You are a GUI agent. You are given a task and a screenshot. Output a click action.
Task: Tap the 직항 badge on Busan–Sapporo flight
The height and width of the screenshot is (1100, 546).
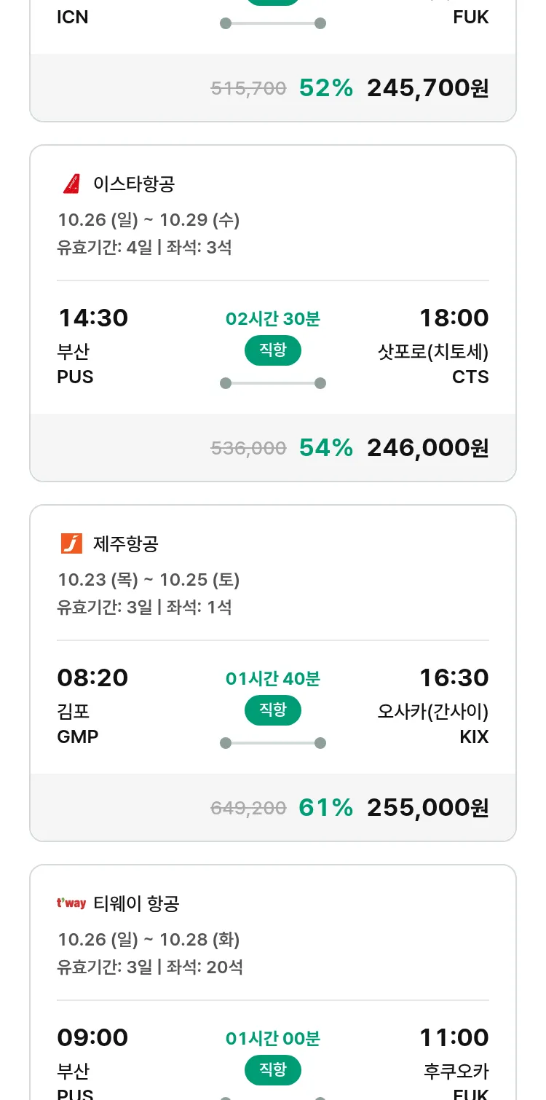273,350
